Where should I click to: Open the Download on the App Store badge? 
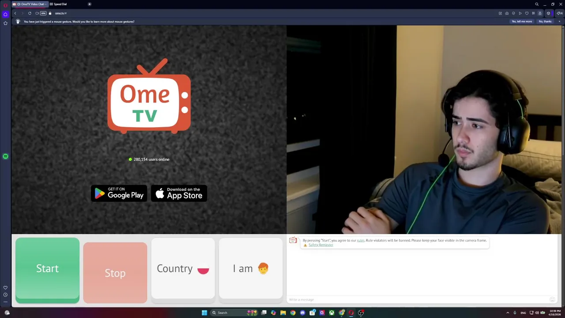tap(179, 193)
